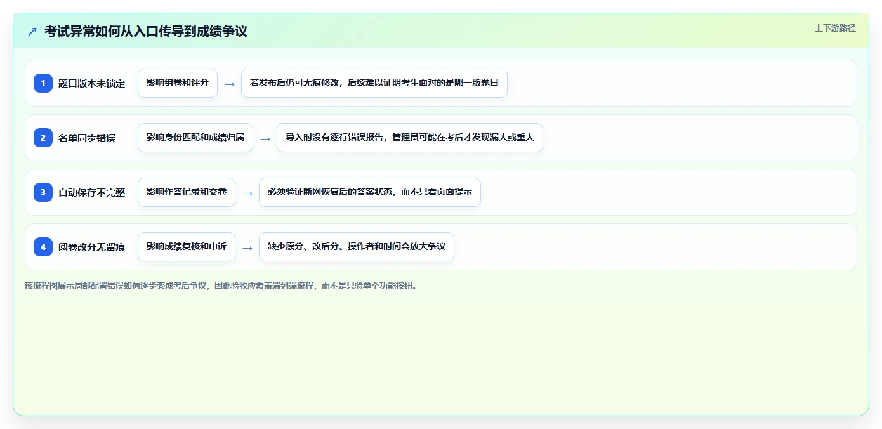Click the 影响身份匹配和成绩归属 chip

tap(195, 138)
